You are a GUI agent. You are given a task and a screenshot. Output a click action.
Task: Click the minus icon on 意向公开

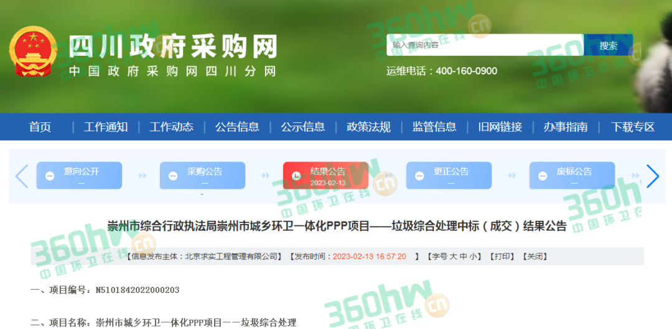click(x=50, y=176)
